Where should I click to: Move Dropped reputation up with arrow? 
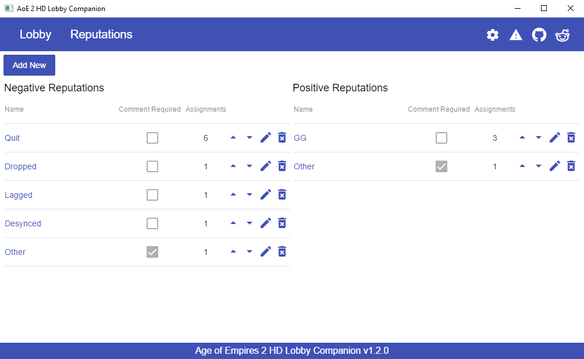pyautogui.click(x=233, y=166)
